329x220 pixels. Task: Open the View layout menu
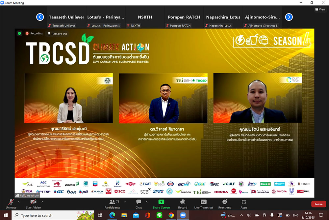coord(320,9)
